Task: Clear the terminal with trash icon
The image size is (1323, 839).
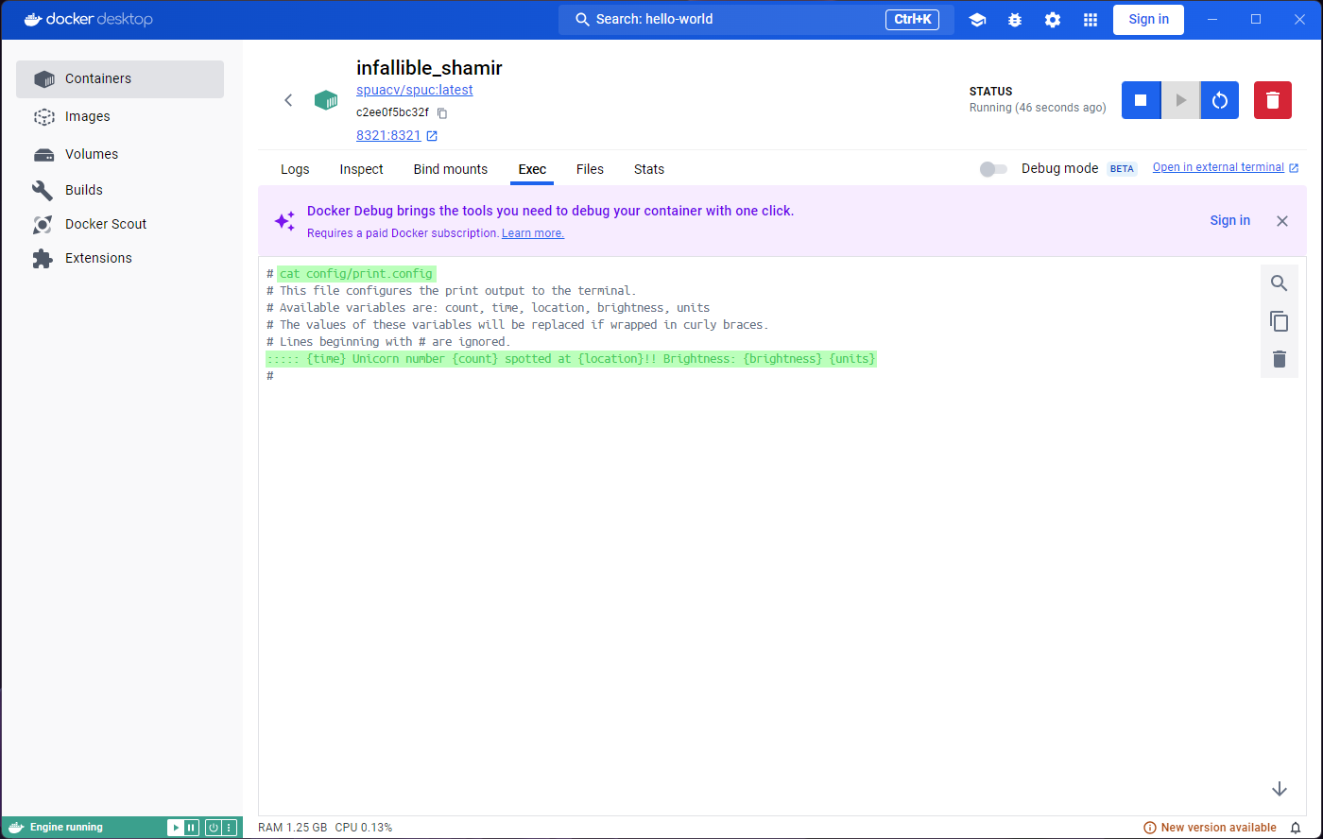Action: [1280, 359]
